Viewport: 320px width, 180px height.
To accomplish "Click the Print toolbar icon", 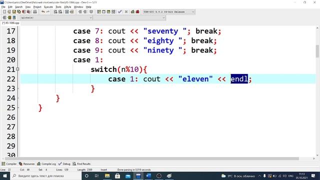I will tap(35, 12).
